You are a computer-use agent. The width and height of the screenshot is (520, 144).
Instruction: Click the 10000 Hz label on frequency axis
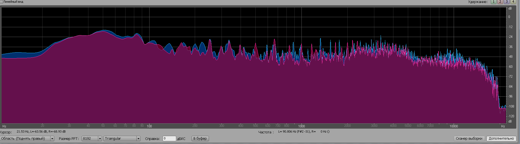tap(453, 126)
